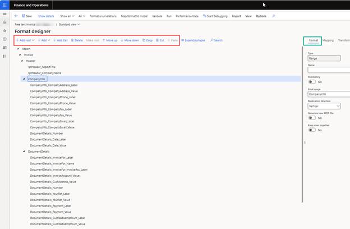Viewport: 350px width, 229px height.
Task: Click the search magnifier in top action bar
Action: tap(274, 16)
